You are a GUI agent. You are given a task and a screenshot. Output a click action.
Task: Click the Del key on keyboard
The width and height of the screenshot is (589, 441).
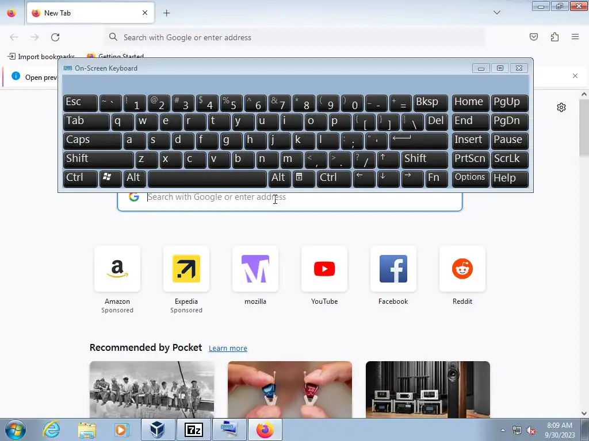(437, 122)
